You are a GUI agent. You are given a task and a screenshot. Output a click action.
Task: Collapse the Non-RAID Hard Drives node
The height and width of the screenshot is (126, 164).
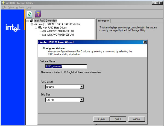pyautogui.click(x=36, y=28)
